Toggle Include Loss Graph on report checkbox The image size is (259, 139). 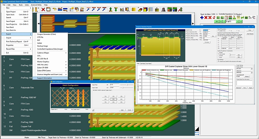[x=218, y=61]
